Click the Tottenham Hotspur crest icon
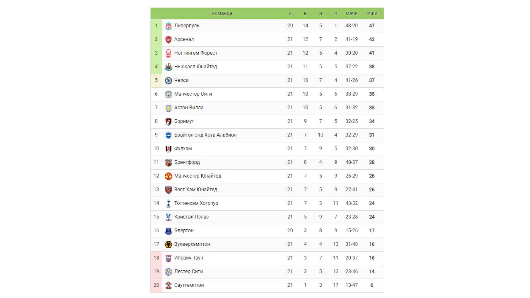The width and height of the screenshot is (530, 298). tap(169, 204)
